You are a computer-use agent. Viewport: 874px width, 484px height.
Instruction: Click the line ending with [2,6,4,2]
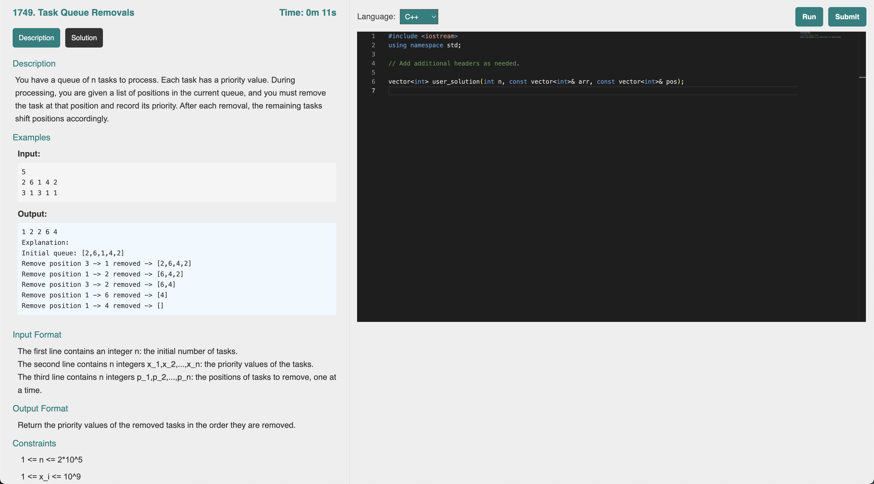tap(106, 263)
